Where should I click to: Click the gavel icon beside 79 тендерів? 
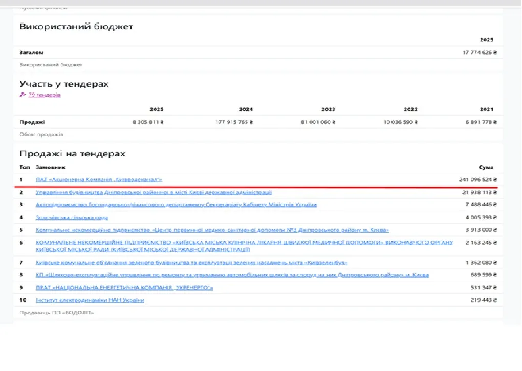tap(23, 95)
